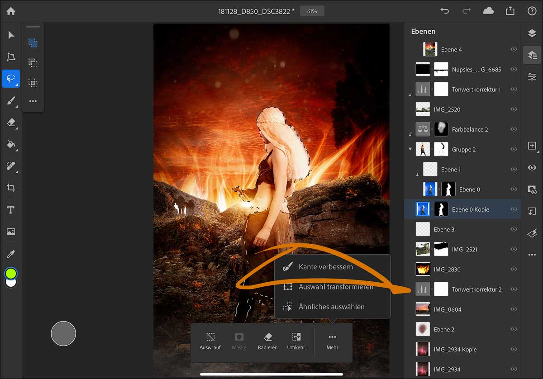This screenshot has height=379, width=543.
Task: Open Mehr options in selection bar
Action: pyautogui.click(x=332, y=341)
